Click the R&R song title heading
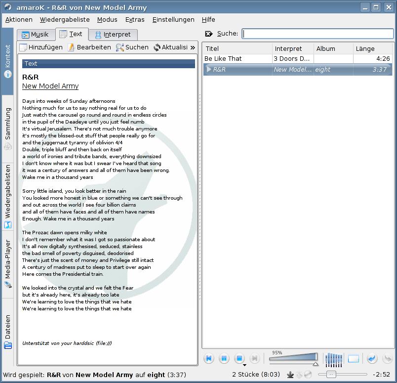Viewport: 397px width, 383px height. [x=31, y=77]
